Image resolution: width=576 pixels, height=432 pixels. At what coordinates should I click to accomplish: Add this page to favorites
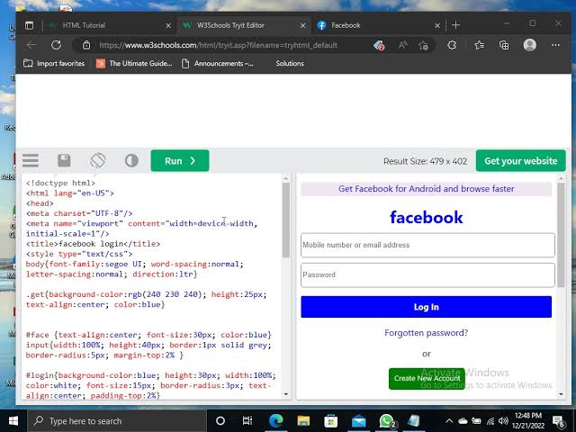[423, 45]
